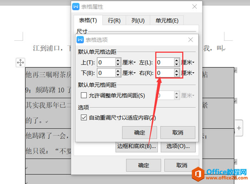Open the disabled cell spacing unit dropdown
Image resolution: width=250 pixels, height=184 pixels.
(x=187, y=96)
